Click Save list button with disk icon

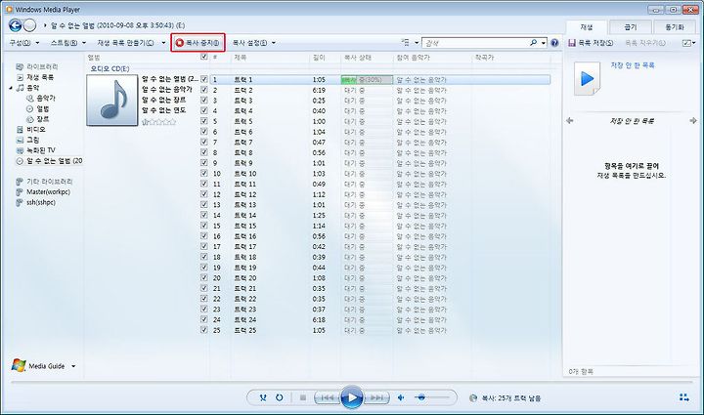pyautogui.click(x=591, y=43)
